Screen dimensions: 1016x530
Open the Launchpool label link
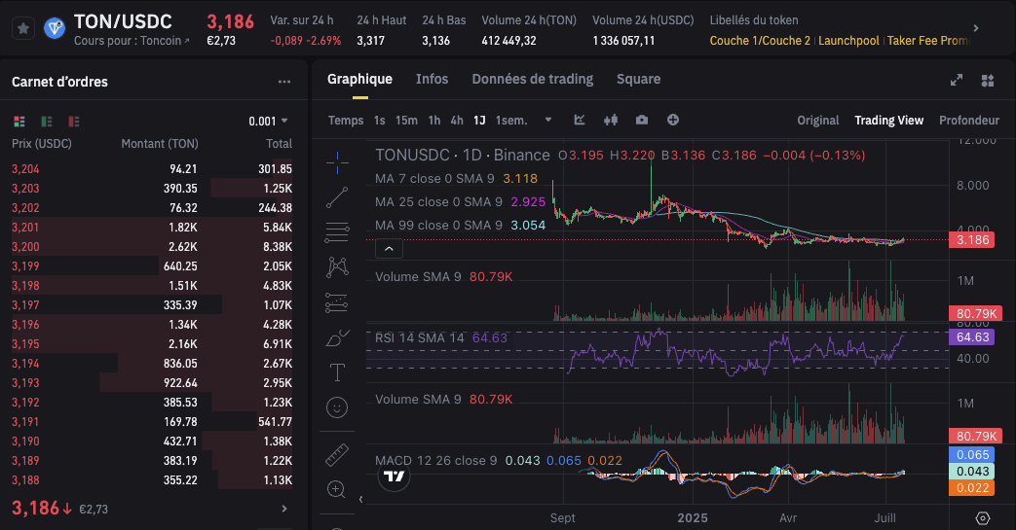[848, 41]
